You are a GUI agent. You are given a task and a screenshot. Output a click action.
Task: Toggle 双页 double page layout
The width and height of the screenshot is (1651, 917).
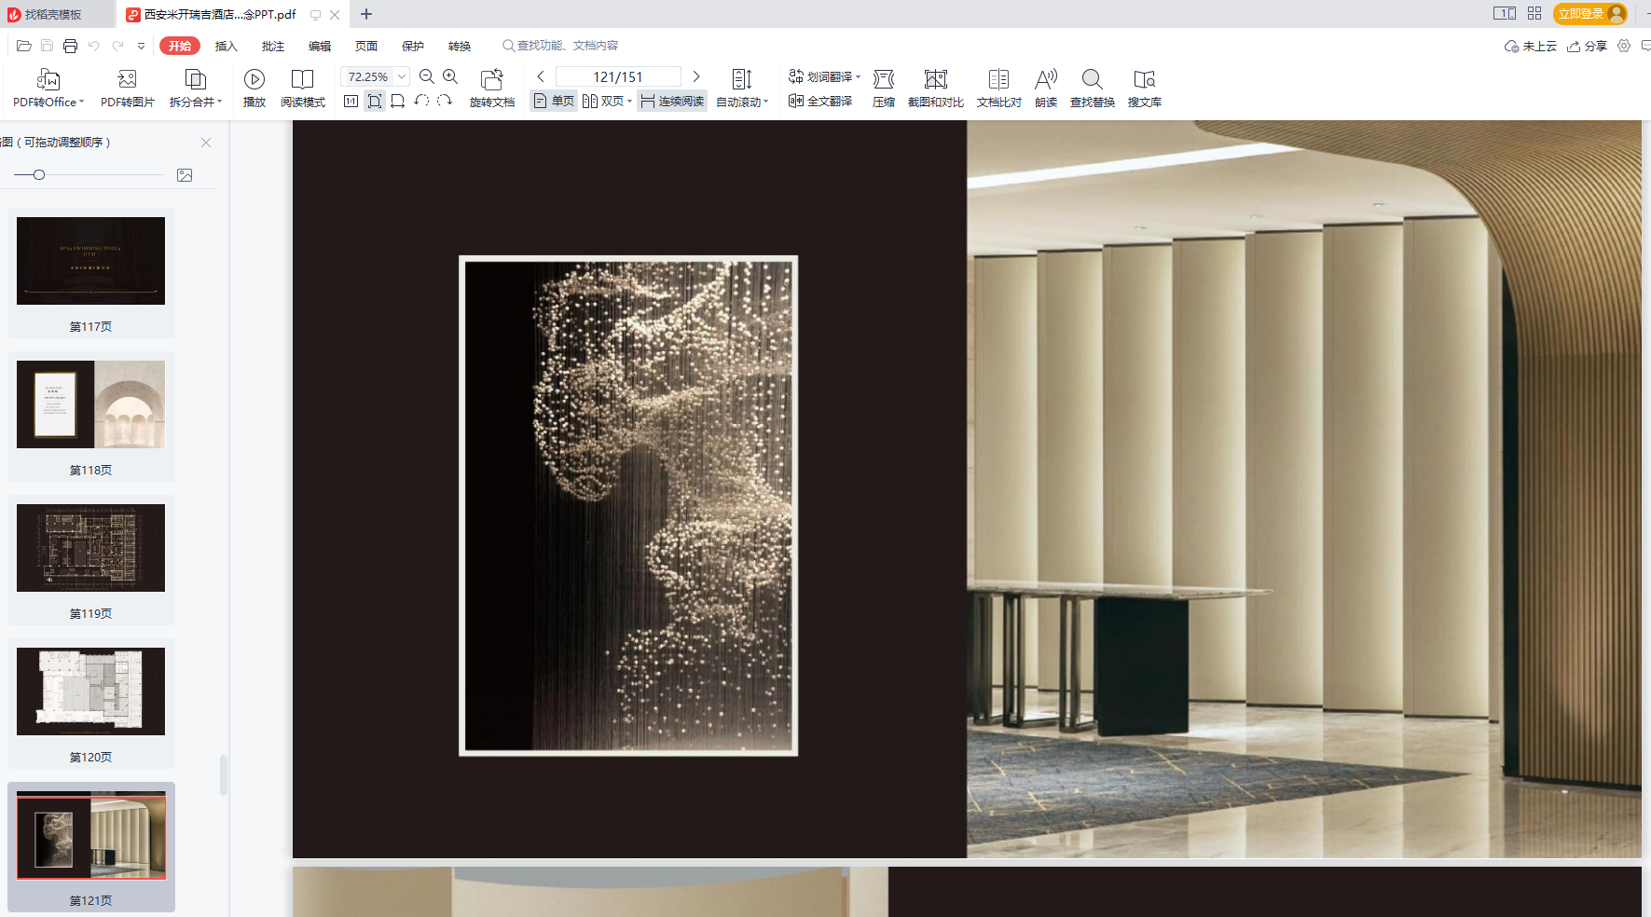(603, 101)
